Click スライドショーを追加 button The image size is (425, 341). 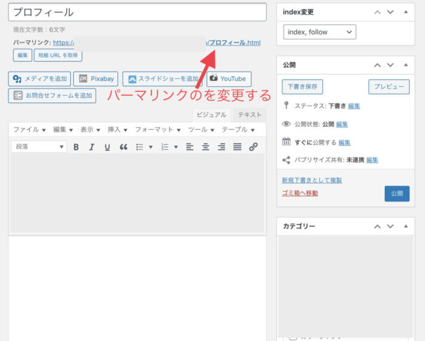(x=163, y=79)
